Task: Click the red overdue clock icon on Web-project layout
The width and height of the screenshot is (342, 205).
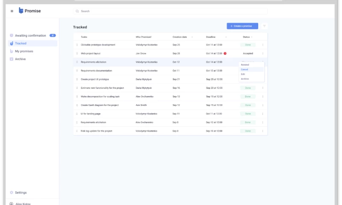Action: pyautogui.click(x=225, y=53)
